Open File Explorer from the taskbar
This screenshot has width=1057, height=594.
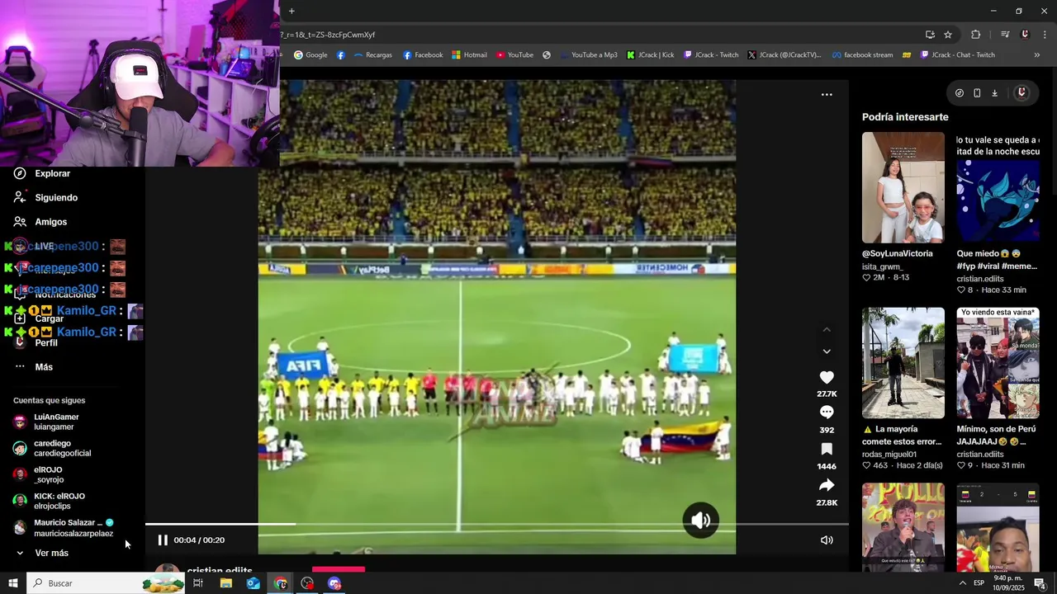coord(225,583)
